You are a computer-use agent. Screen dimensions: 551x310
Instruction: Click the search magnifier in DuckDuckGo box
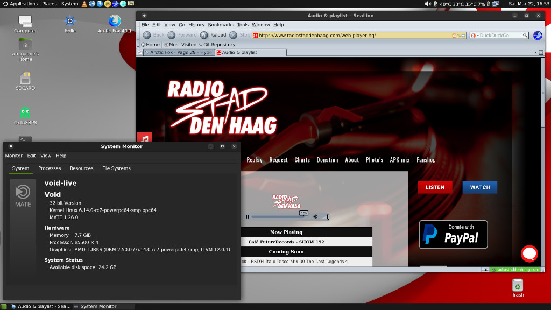click(525, 36)
